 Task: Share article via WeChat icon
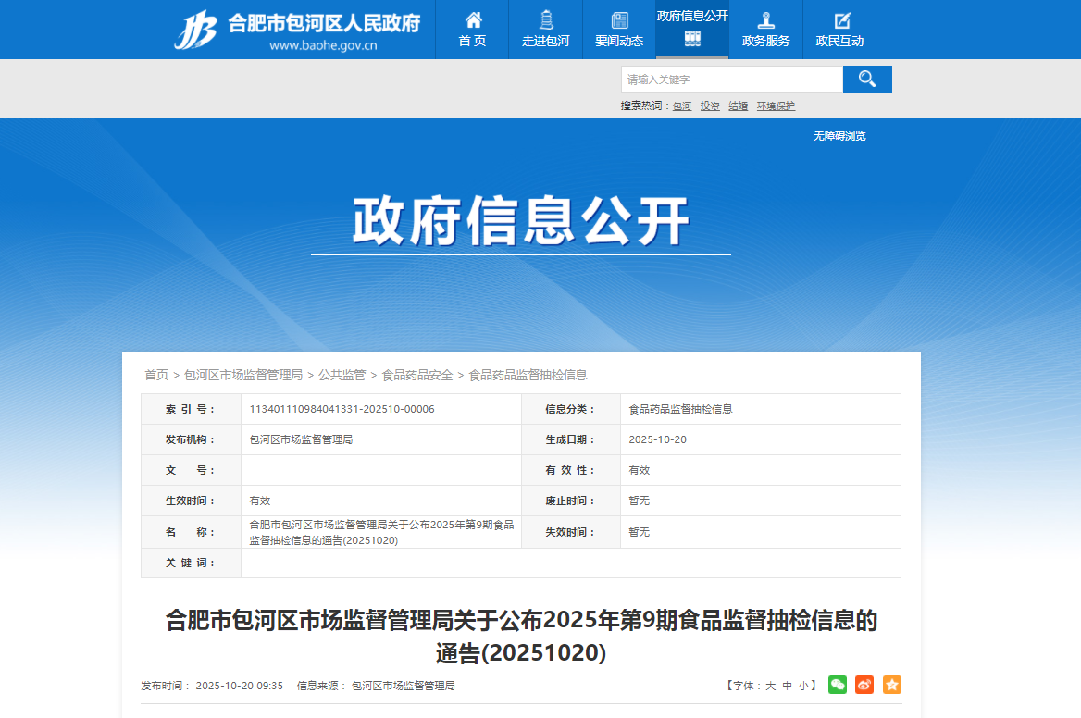837,685
